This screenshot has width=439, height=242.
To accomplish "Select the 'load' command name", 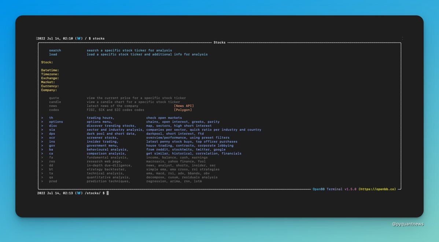I will pyautogui.click(x=53, y=54).
